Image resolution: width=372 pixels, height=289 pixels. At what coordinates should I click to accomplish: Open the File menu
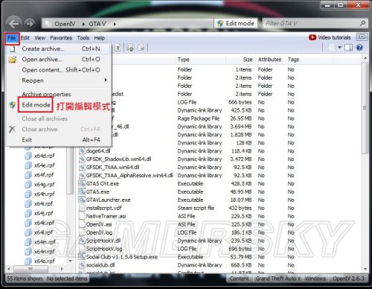click(x=12, y=38)
